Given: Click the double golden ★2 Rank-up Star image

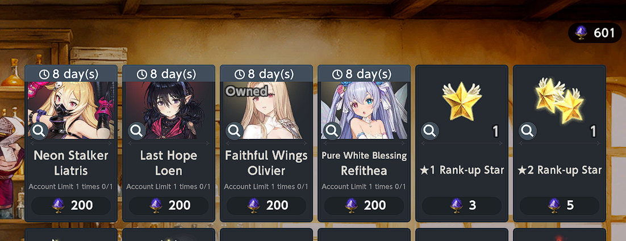Looking at the screenshot, I should 558,100.
